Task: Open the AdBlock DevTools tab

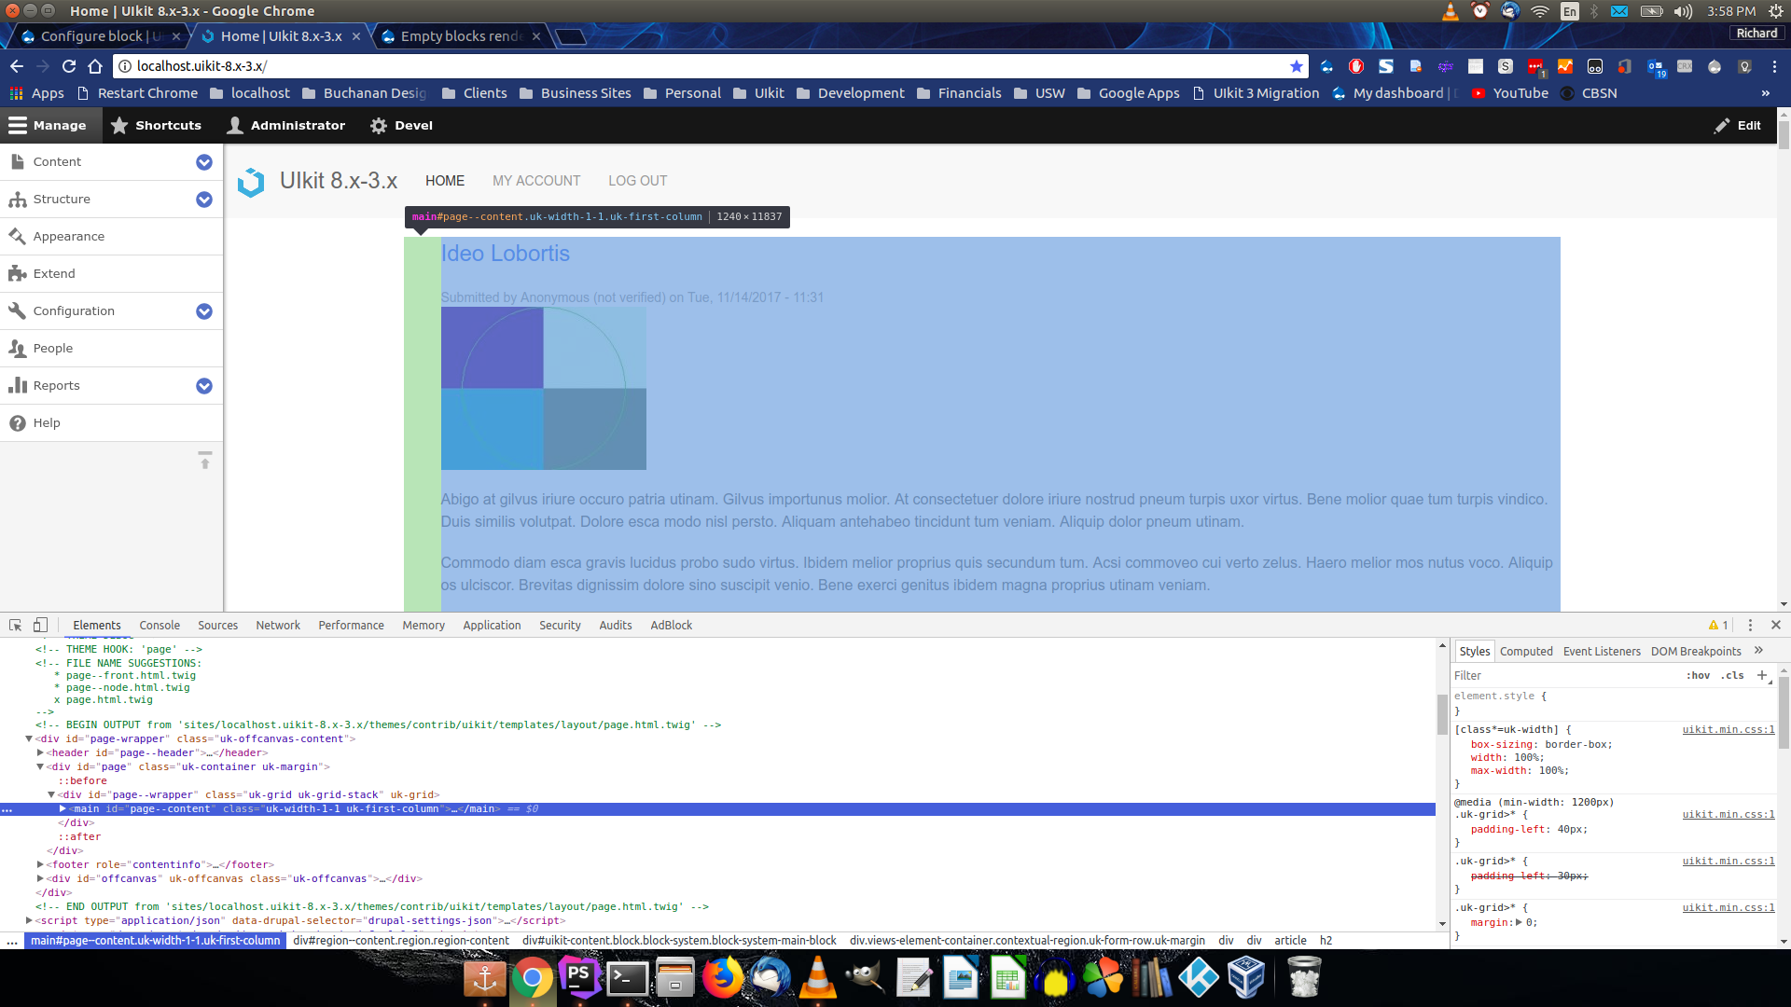Action: 671,625
